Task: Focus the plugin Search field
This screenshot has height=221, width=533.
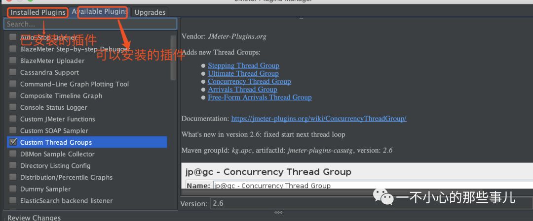Action: (90, 24)
